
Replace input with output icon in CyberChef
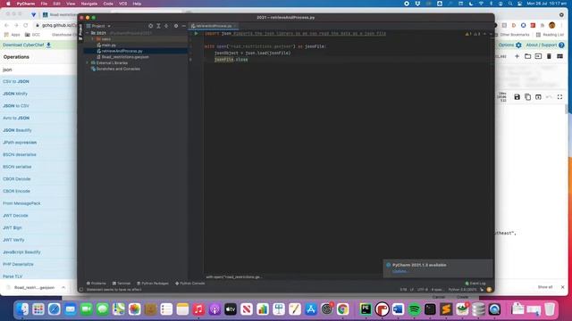[x=538, y=97]
